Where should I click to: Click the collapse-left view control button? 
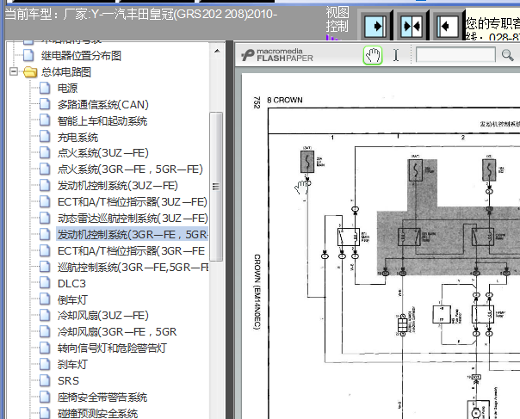point(447,26)
